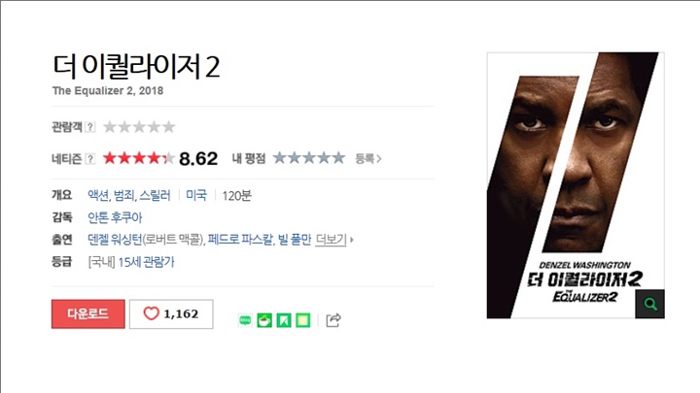Click the green bookmark share icon
Image resolution: width=700 pixels, height=393 pixels.
(x=284, y=320)
